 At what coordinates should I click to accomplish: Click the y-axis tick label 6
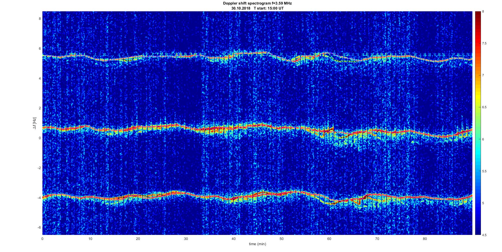40,48
